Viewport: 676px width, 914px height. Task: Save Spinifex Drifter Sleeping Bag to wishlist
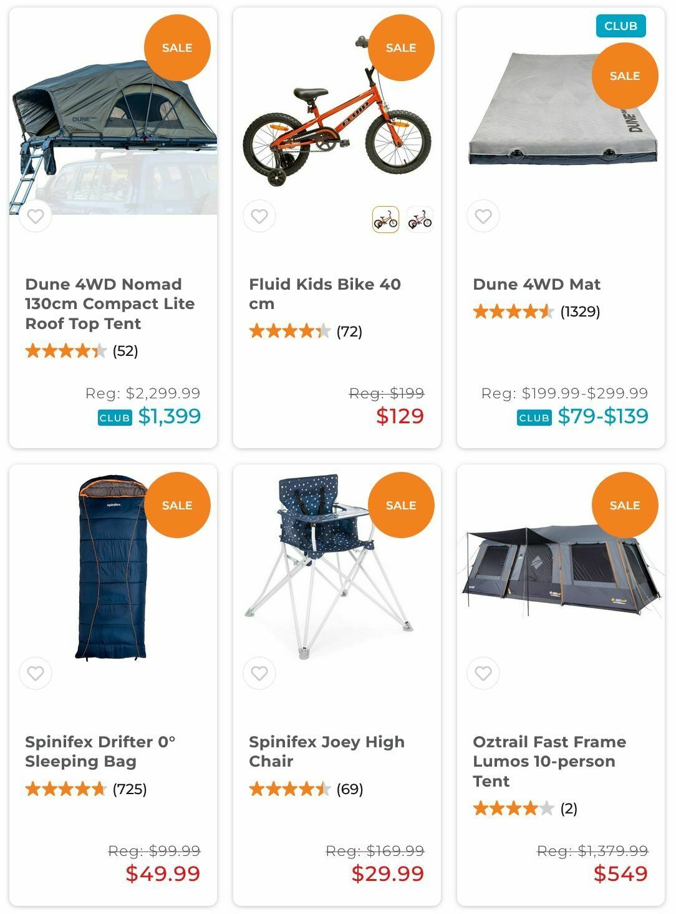(x=36, y=674)
